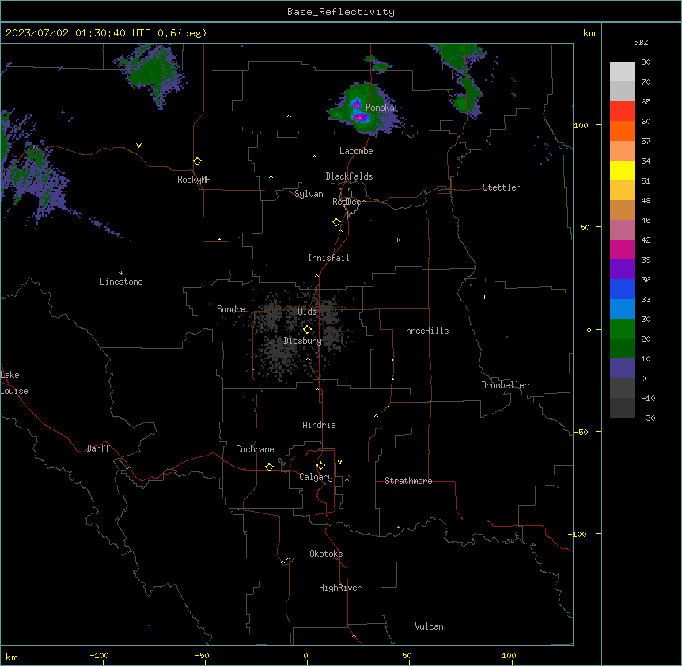Screen dimensions: 682x666
Task: Click the -30 dBZ dark gray swatch
Action: tap(622, 408)
